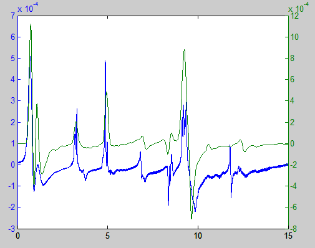
Task: Select the tallest green curve peak
Action: pyautogui.click(x=31, y=24)
